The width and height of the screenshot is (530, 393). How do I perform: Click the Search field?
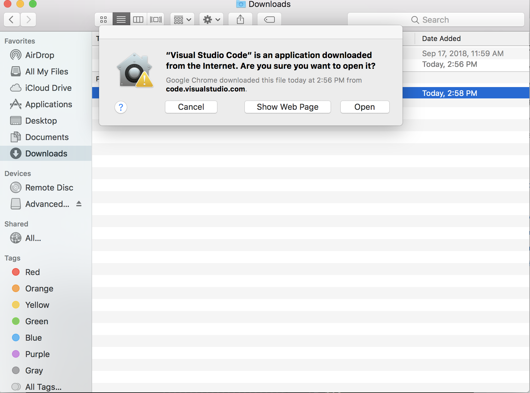pyautogui.click(x=436, y=20)
